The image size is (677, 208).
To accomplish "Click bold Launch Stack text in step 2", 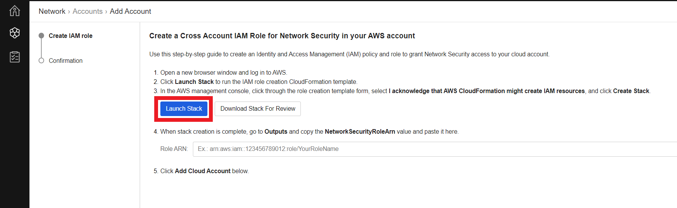I will pos(194,82).
